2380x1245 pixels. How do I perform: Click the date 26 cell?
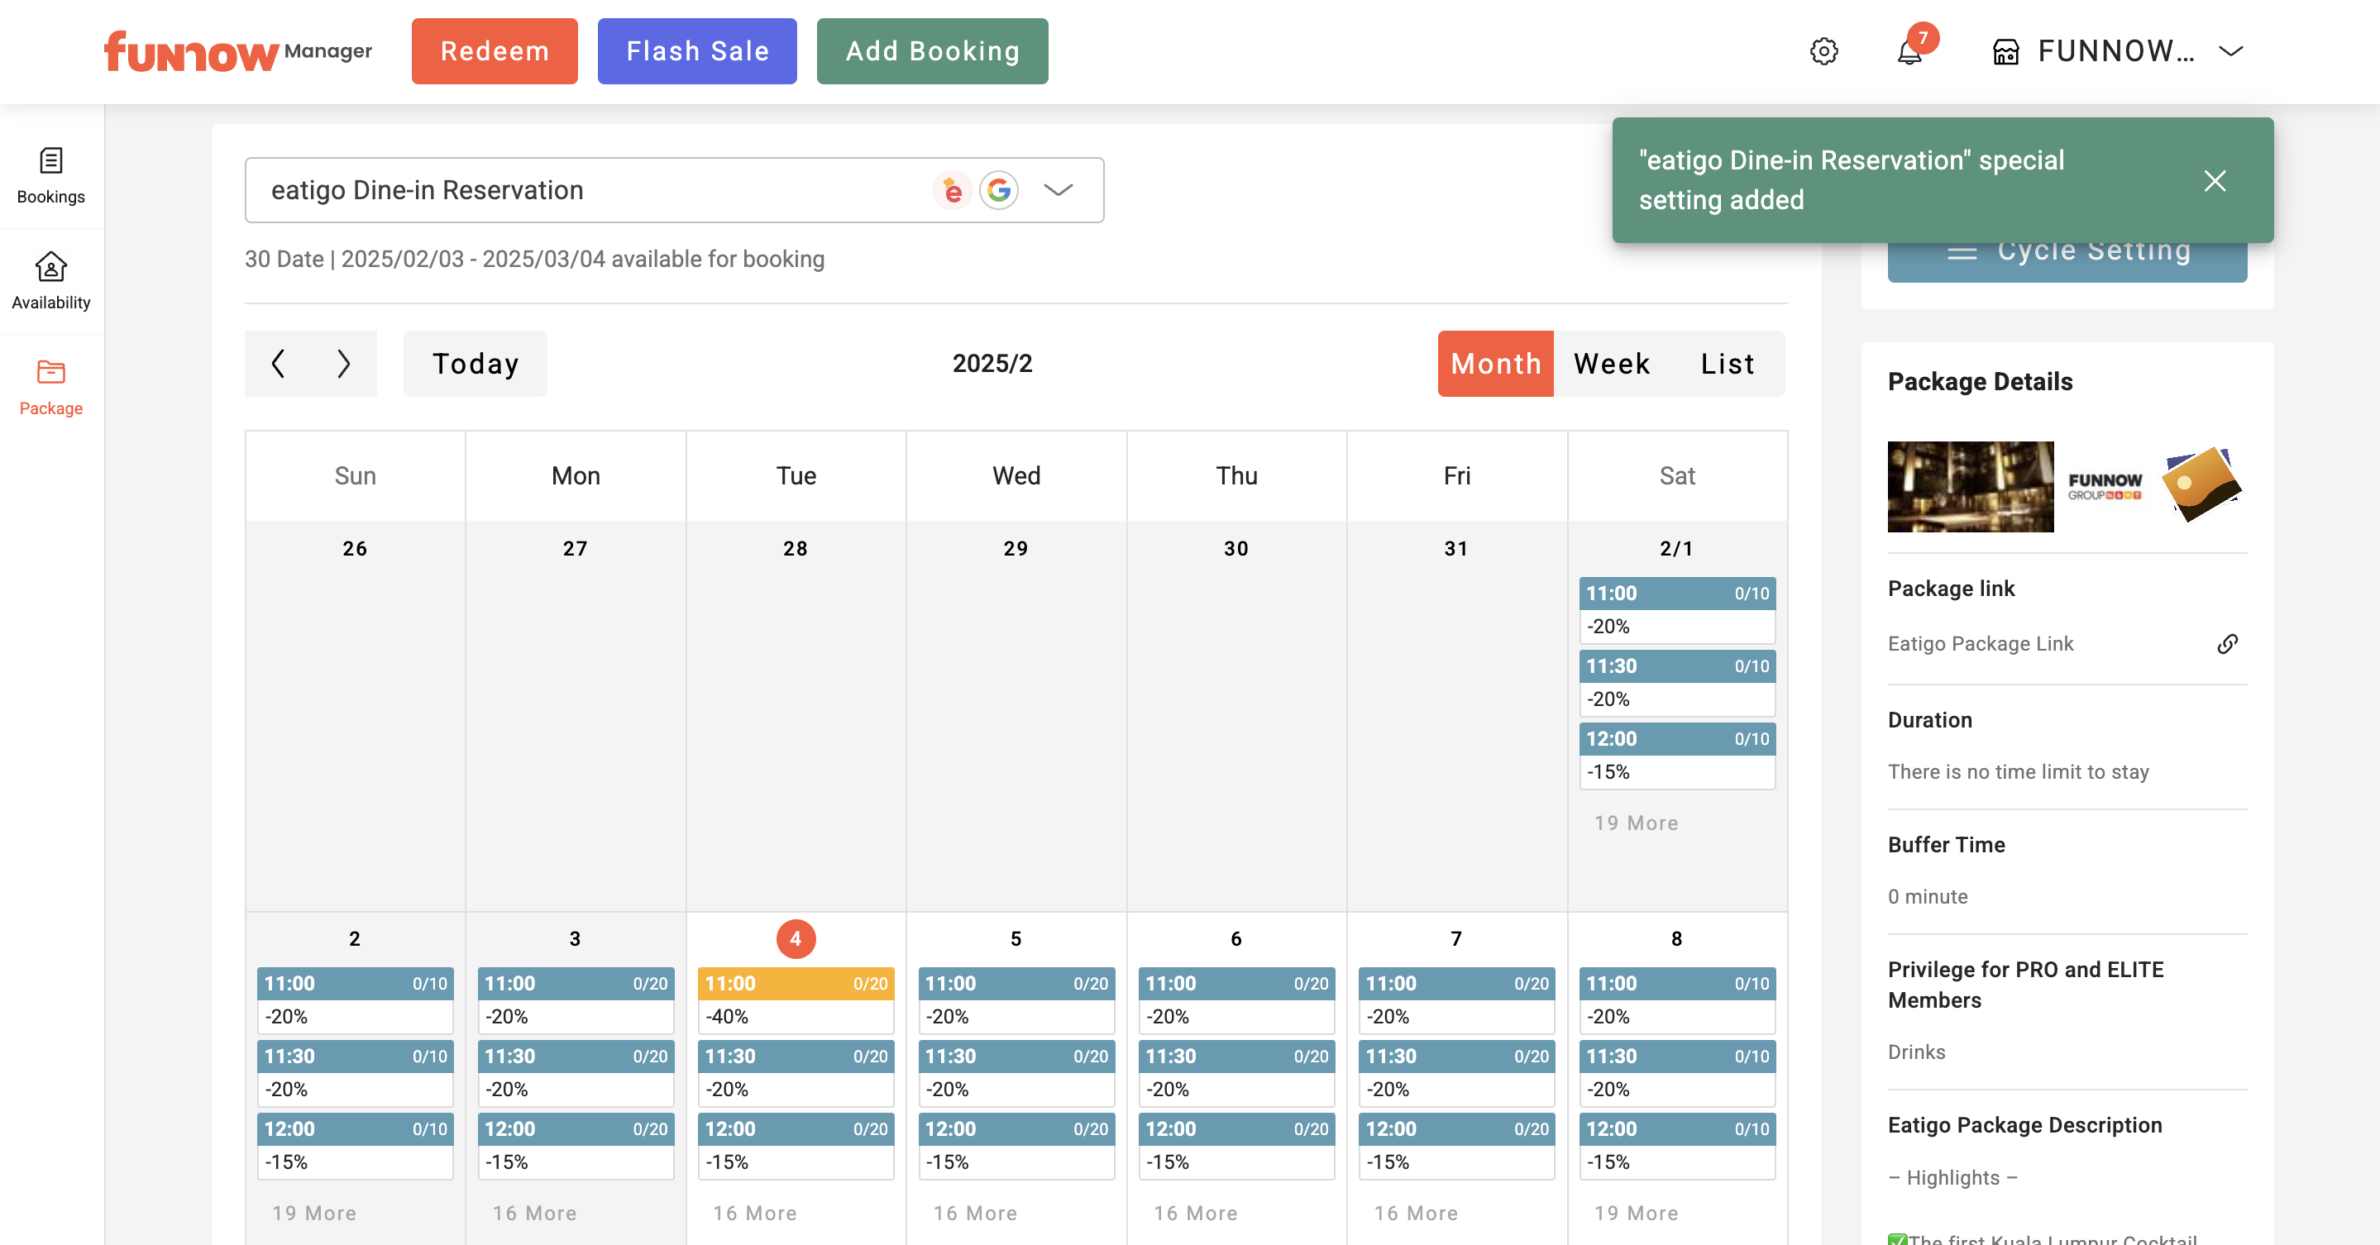pos(355,716)
